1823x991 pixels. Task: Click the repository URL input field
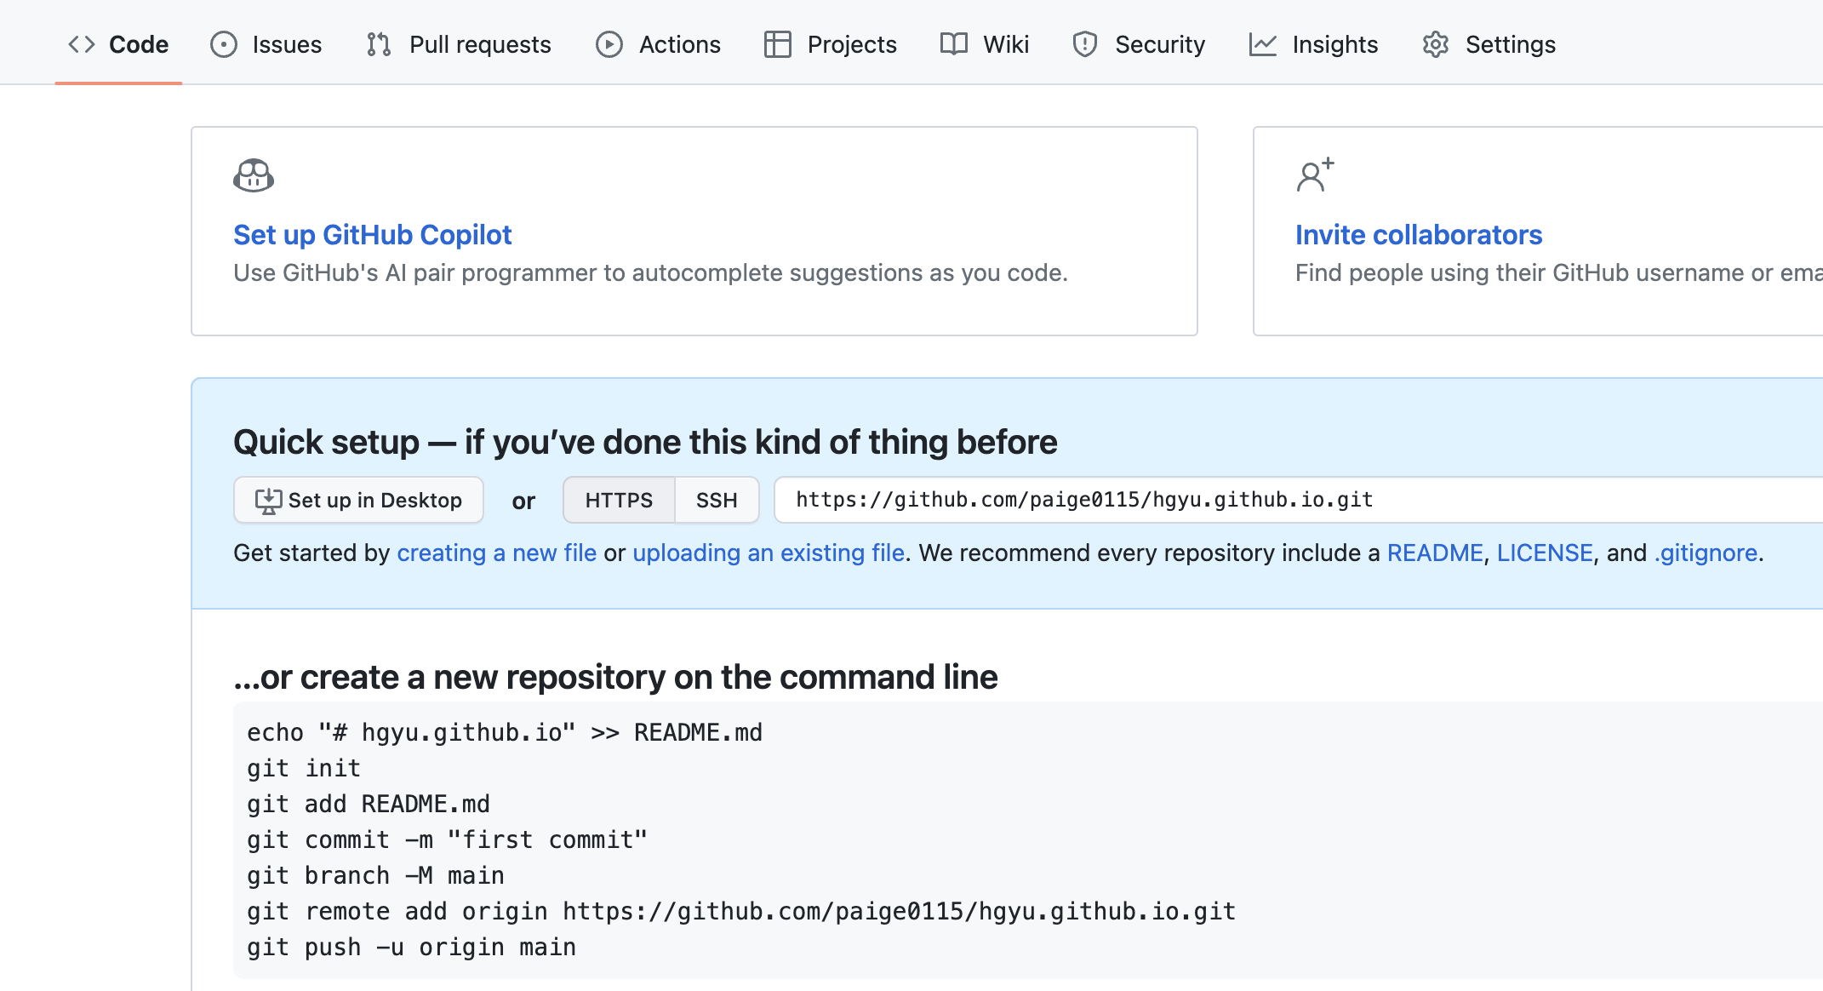click(x=1277, y=501)
